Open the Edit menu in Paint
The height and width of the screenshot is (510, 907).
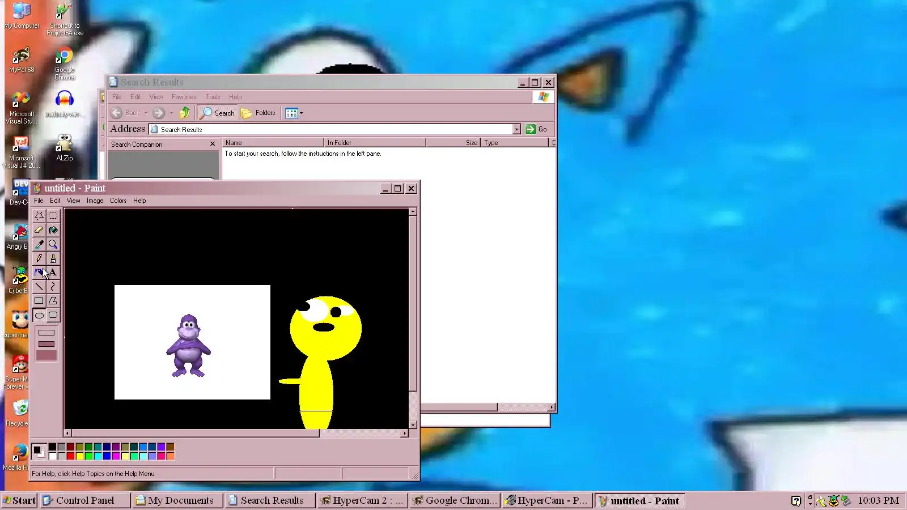[x=55, y=201]
